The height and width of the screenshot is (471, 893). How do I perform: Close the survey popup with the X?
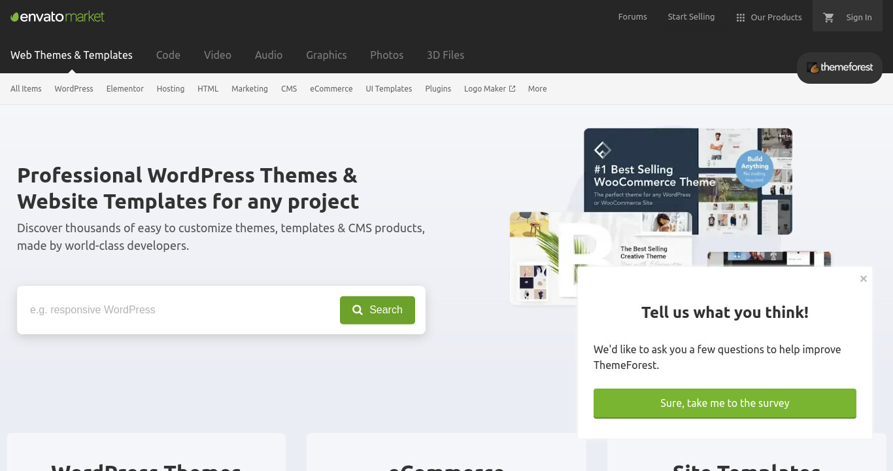coord(864,279)
